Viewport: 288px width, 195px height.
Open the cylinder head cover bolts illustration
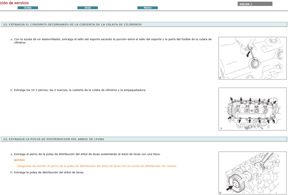coord(252,109)
